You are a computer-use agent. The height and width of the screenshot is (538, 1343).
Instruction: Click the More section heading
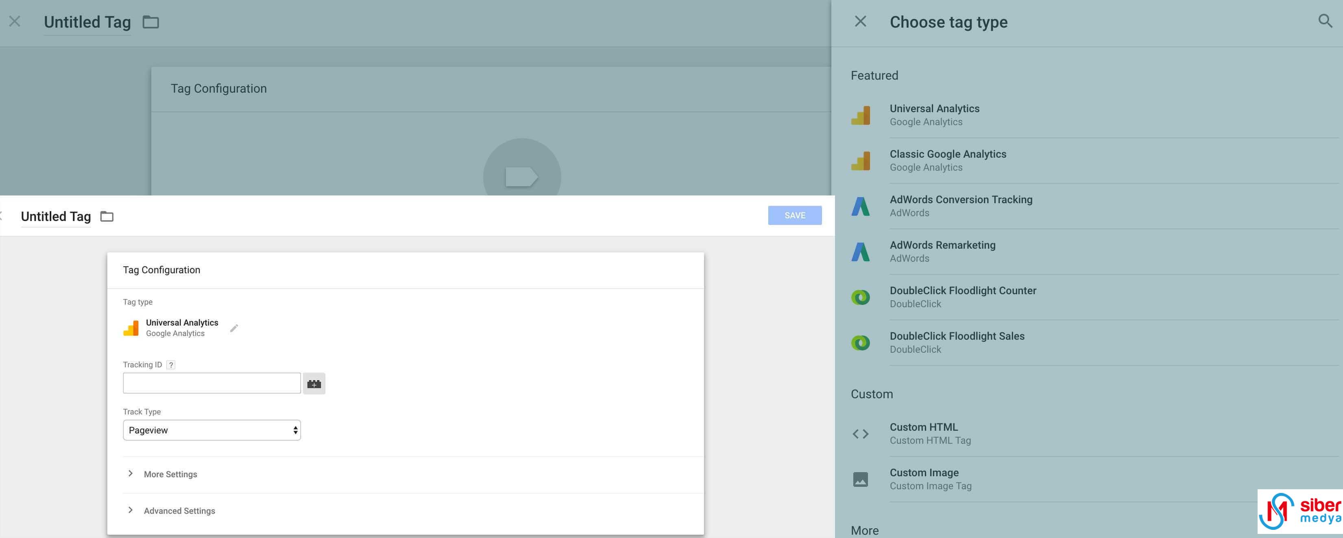(864, 531)
